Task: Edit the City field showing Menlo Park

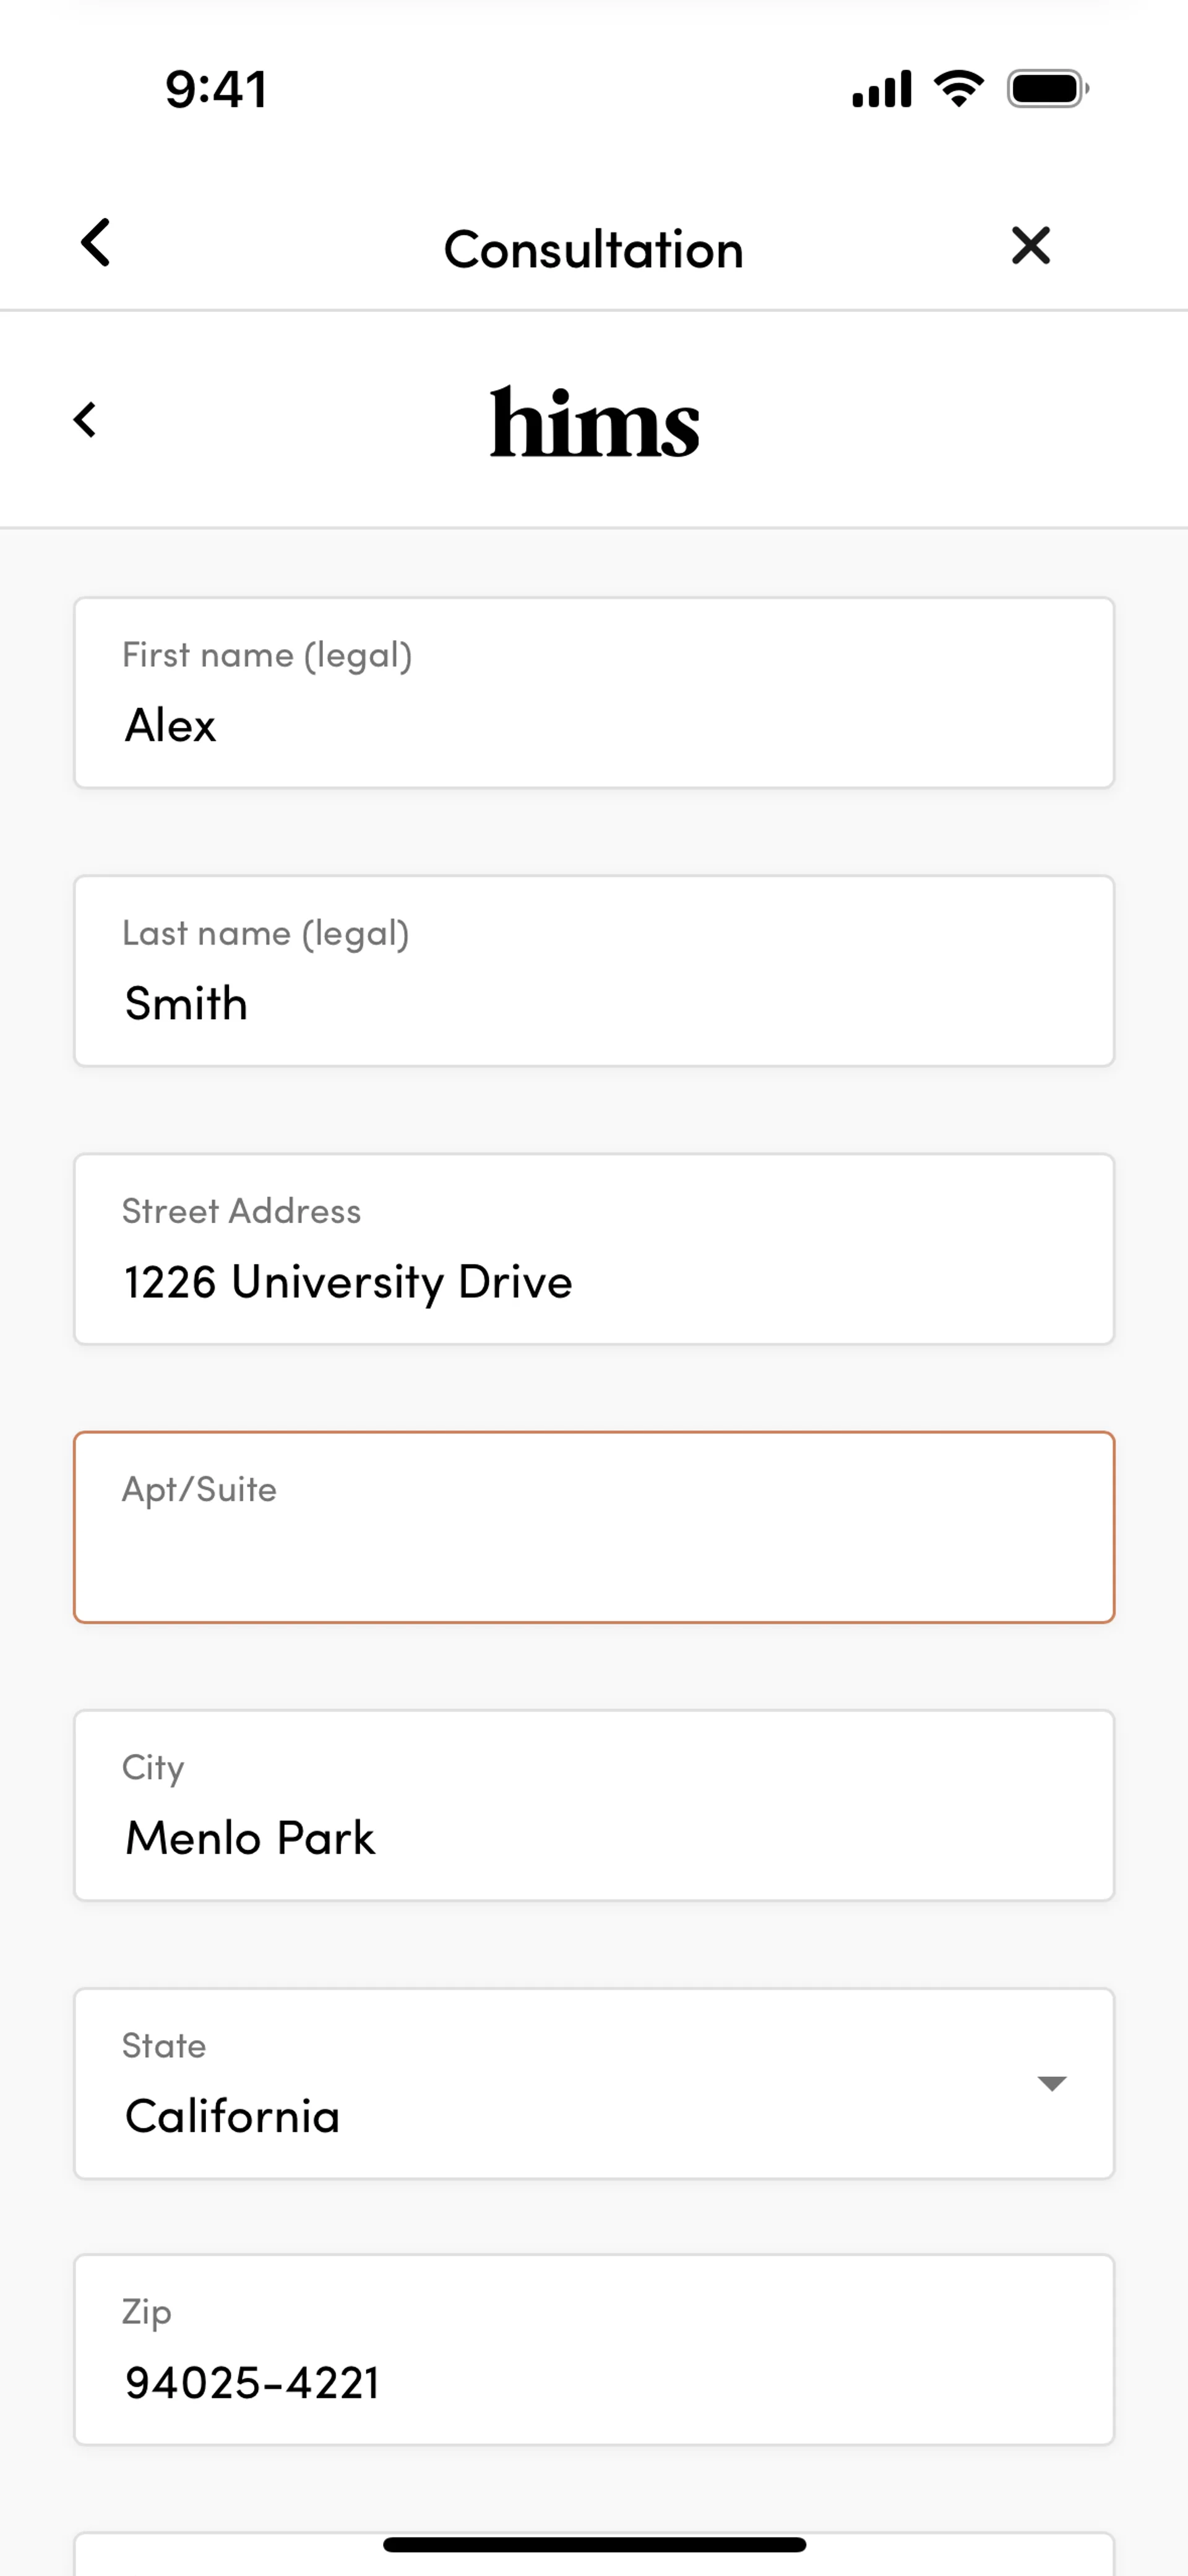Action: point(594,1805)
